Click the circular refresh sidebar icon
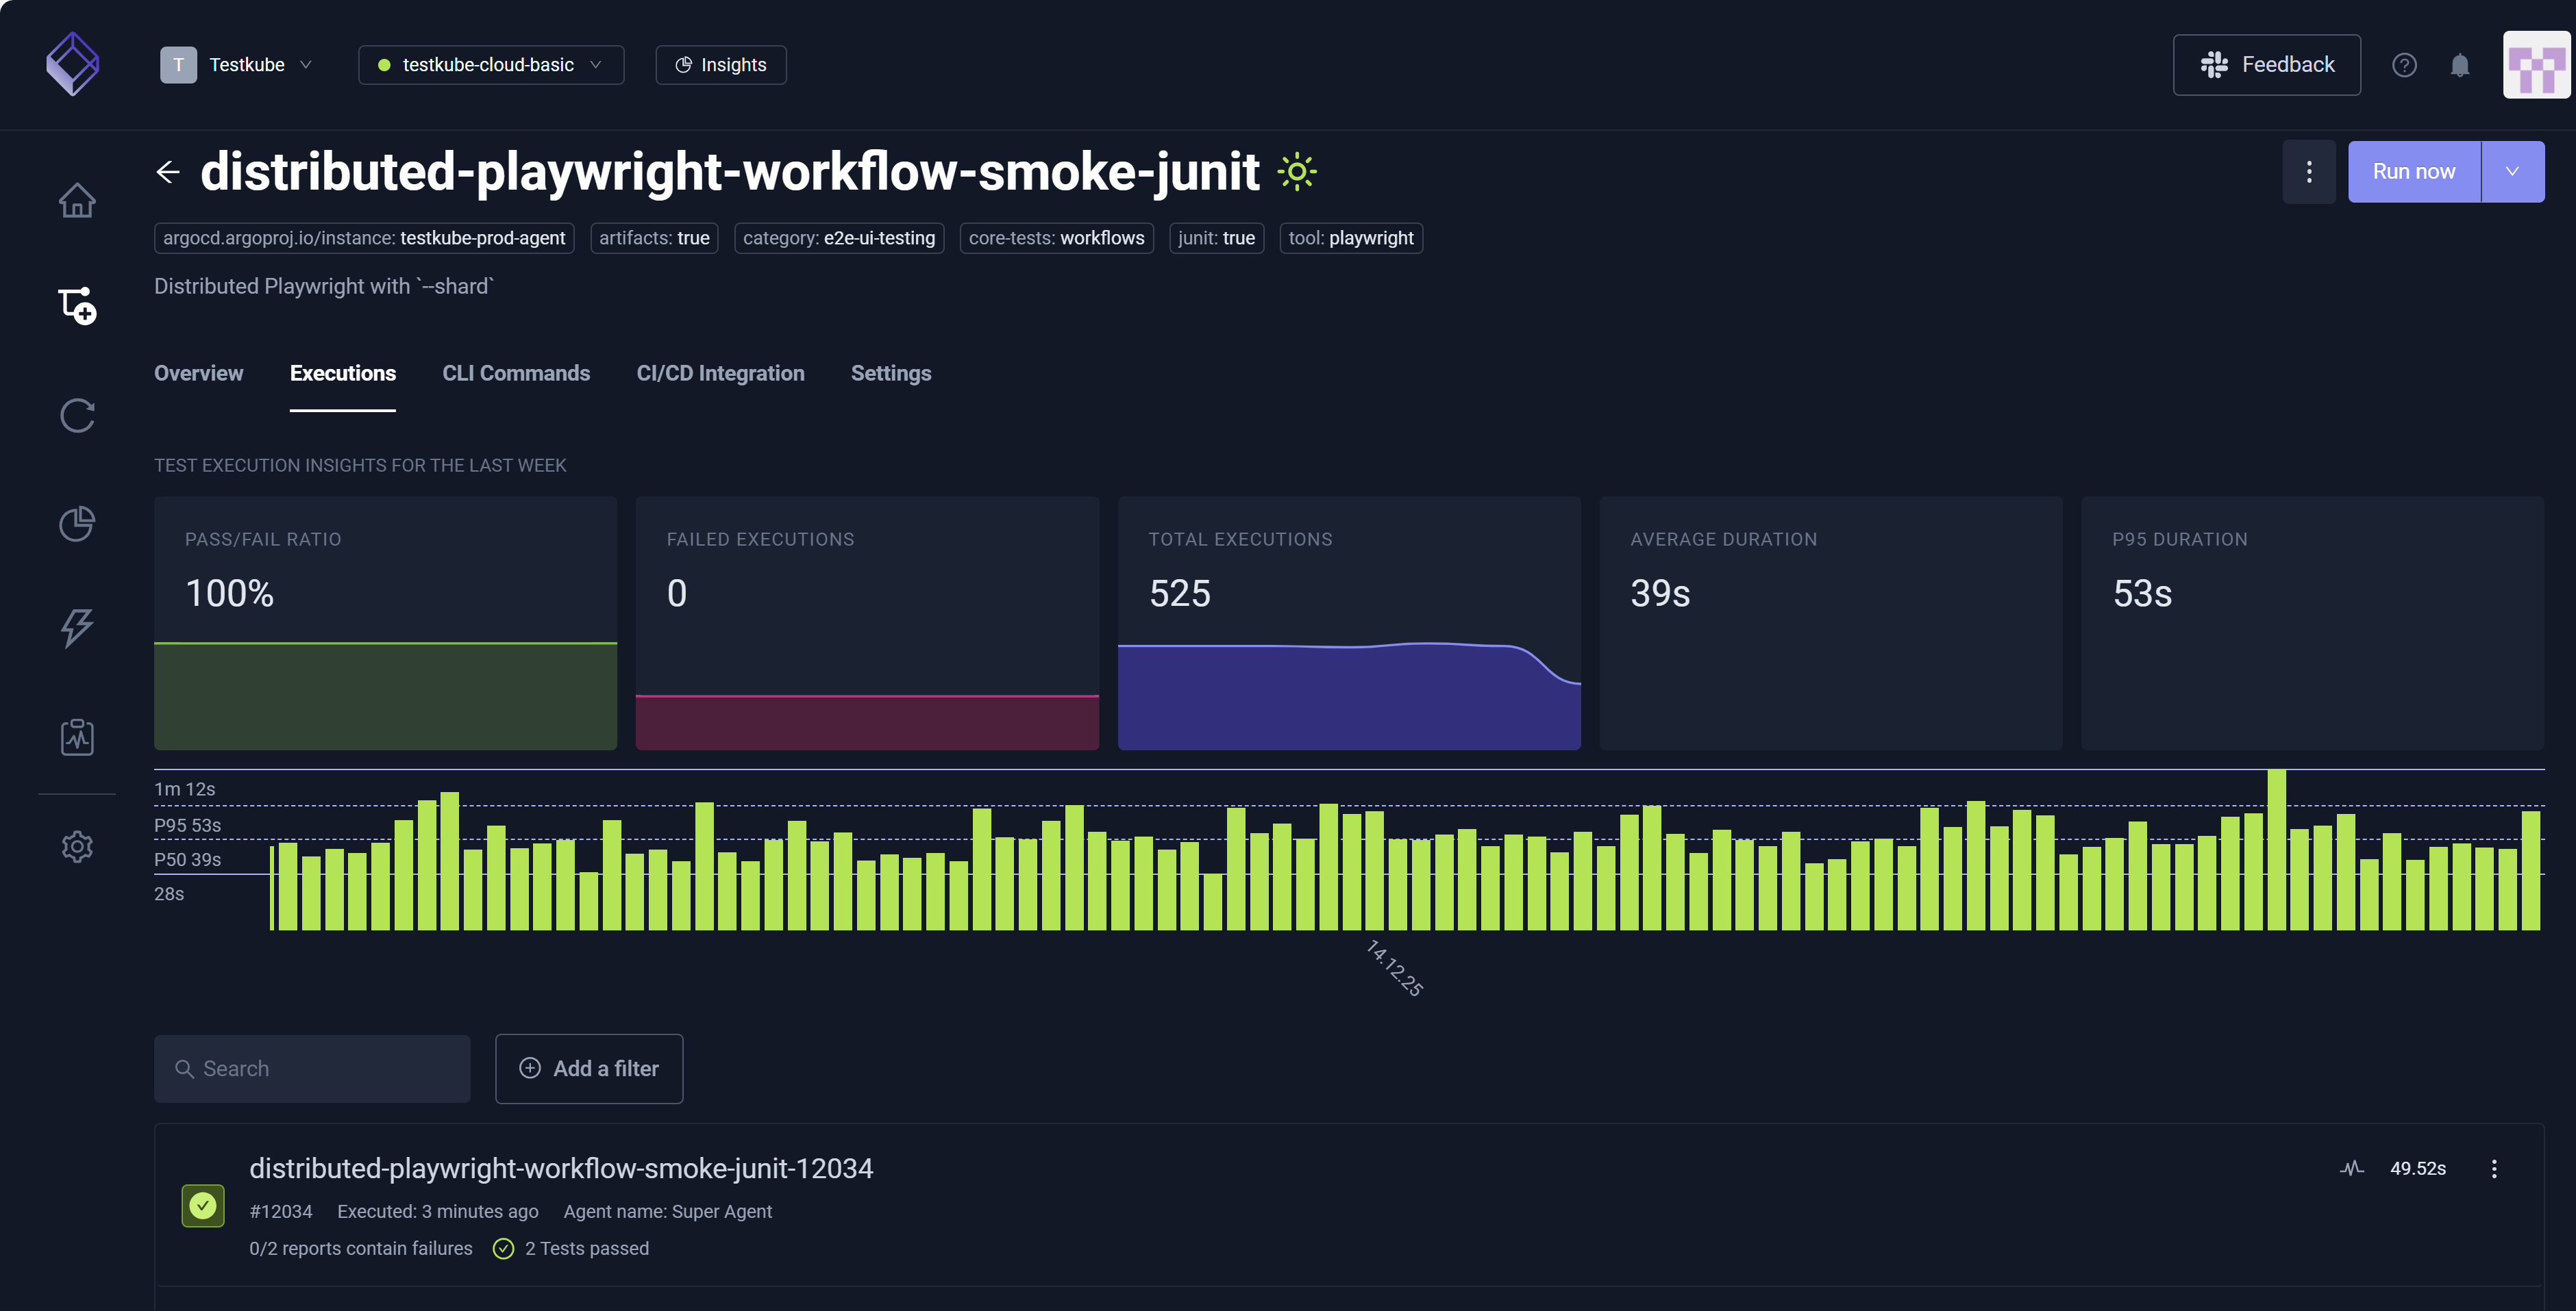Screen dimensions: 2576x1311 click(77, 415)
